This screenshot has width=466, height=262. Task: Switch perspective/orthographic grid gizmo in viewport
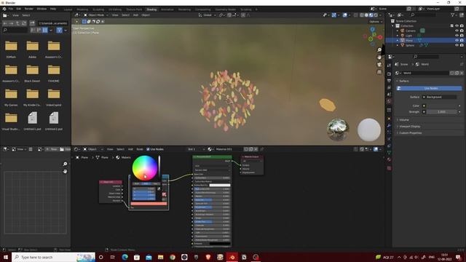(x=379, y=72)
